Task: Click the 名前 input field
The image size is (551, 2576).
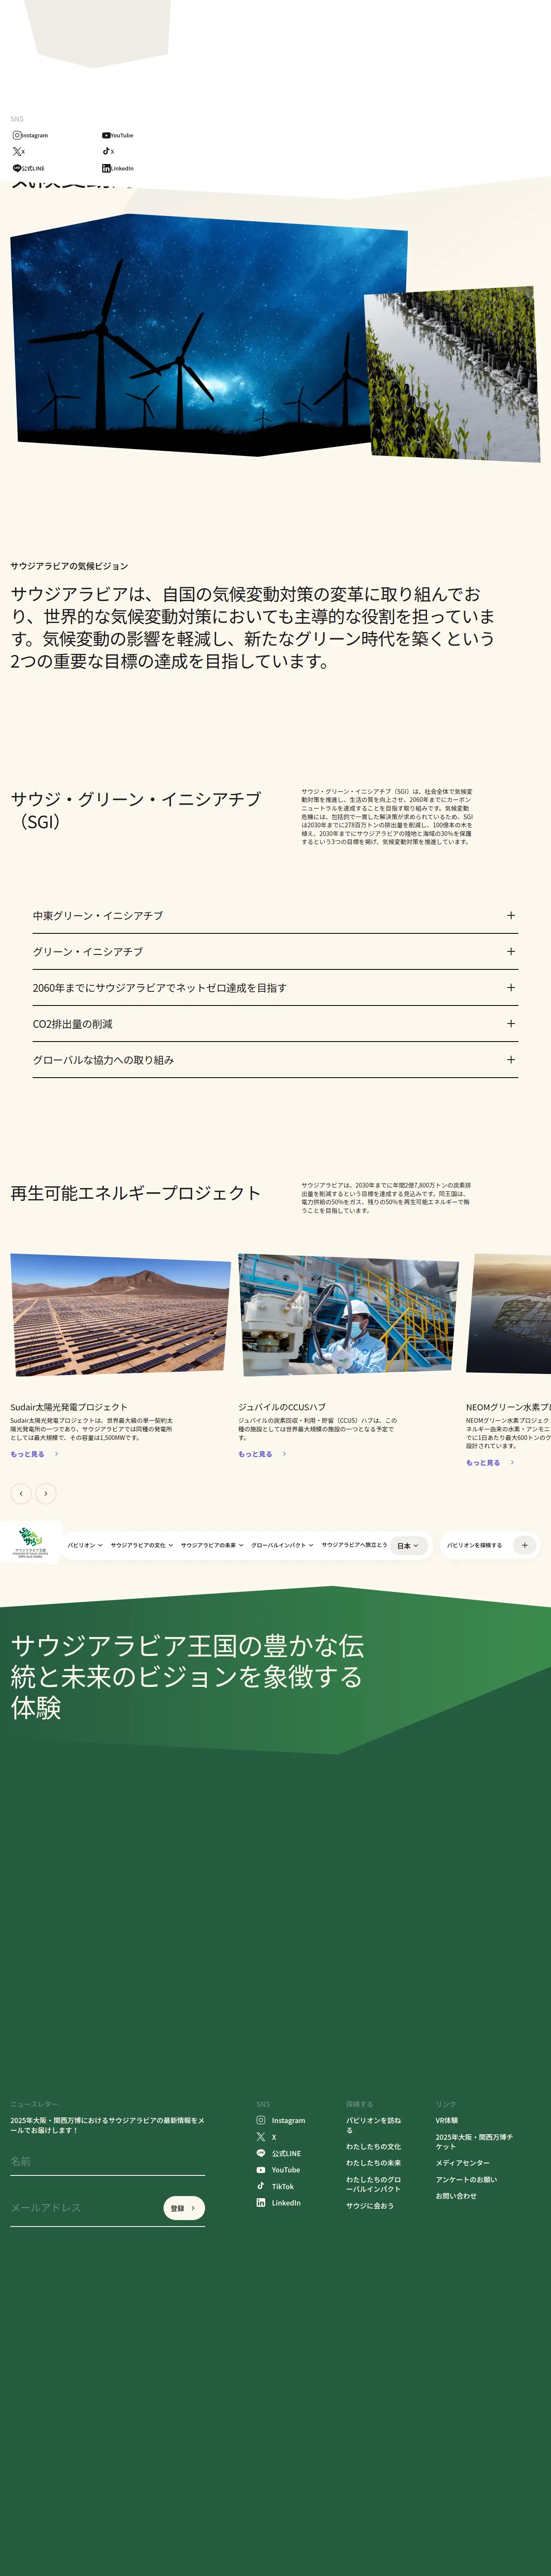Action: pyautogui.click(x=107, y=2162)
